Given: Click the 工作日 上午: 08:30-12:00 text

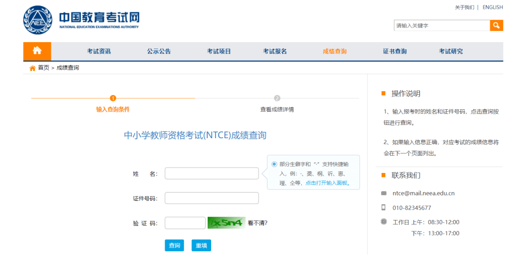Looking at the screenshot, I should tap(426, 222).
